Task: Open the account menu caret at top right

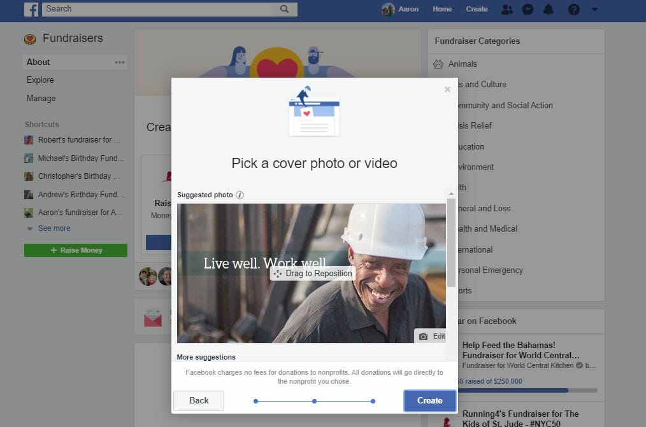Action: coord(594,10)
